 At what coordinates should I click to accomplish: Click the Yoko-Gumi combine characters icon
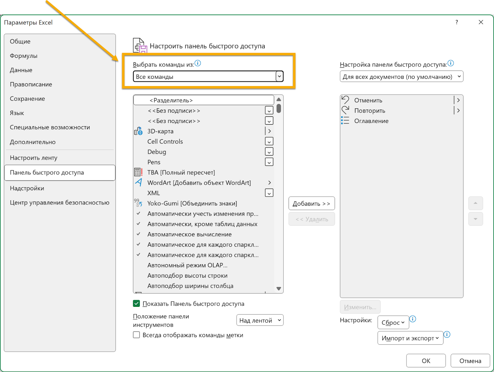[138, 203]
